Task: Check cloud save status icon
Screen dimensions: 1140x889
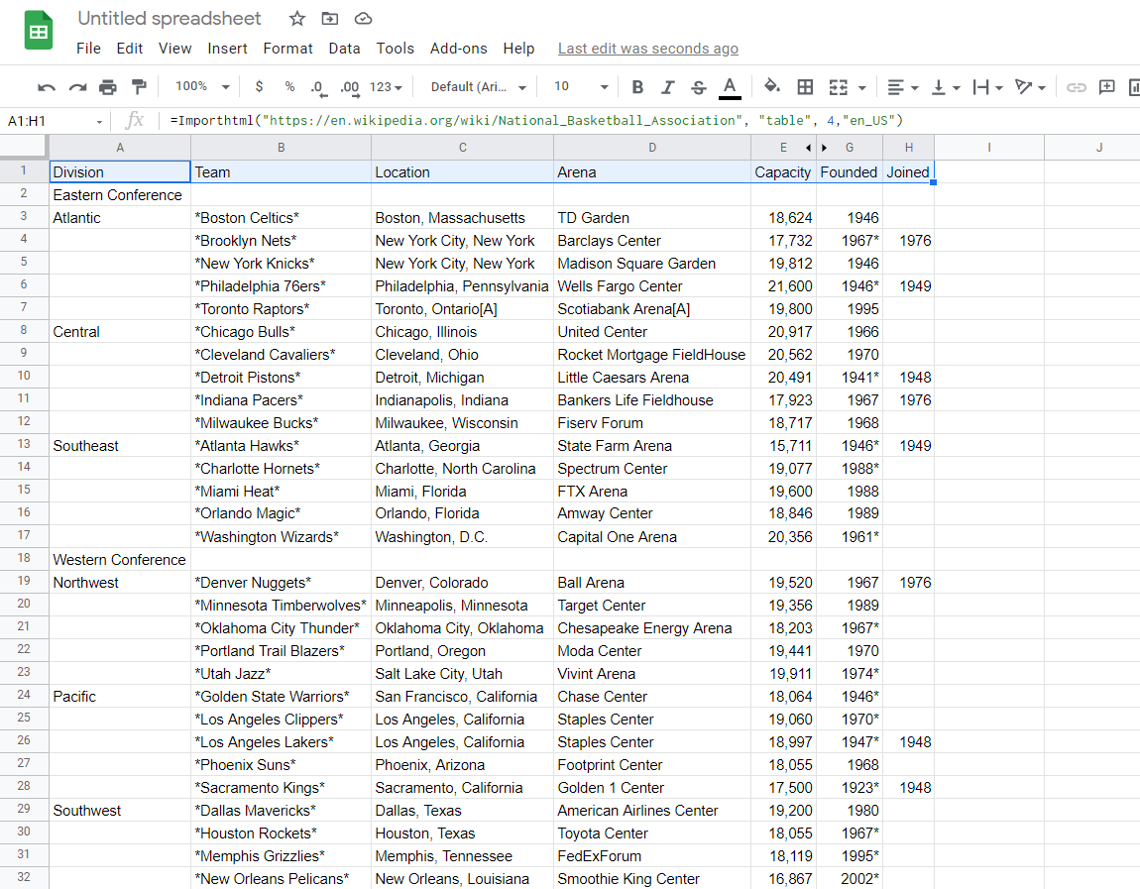Action: tap(363, 19)
